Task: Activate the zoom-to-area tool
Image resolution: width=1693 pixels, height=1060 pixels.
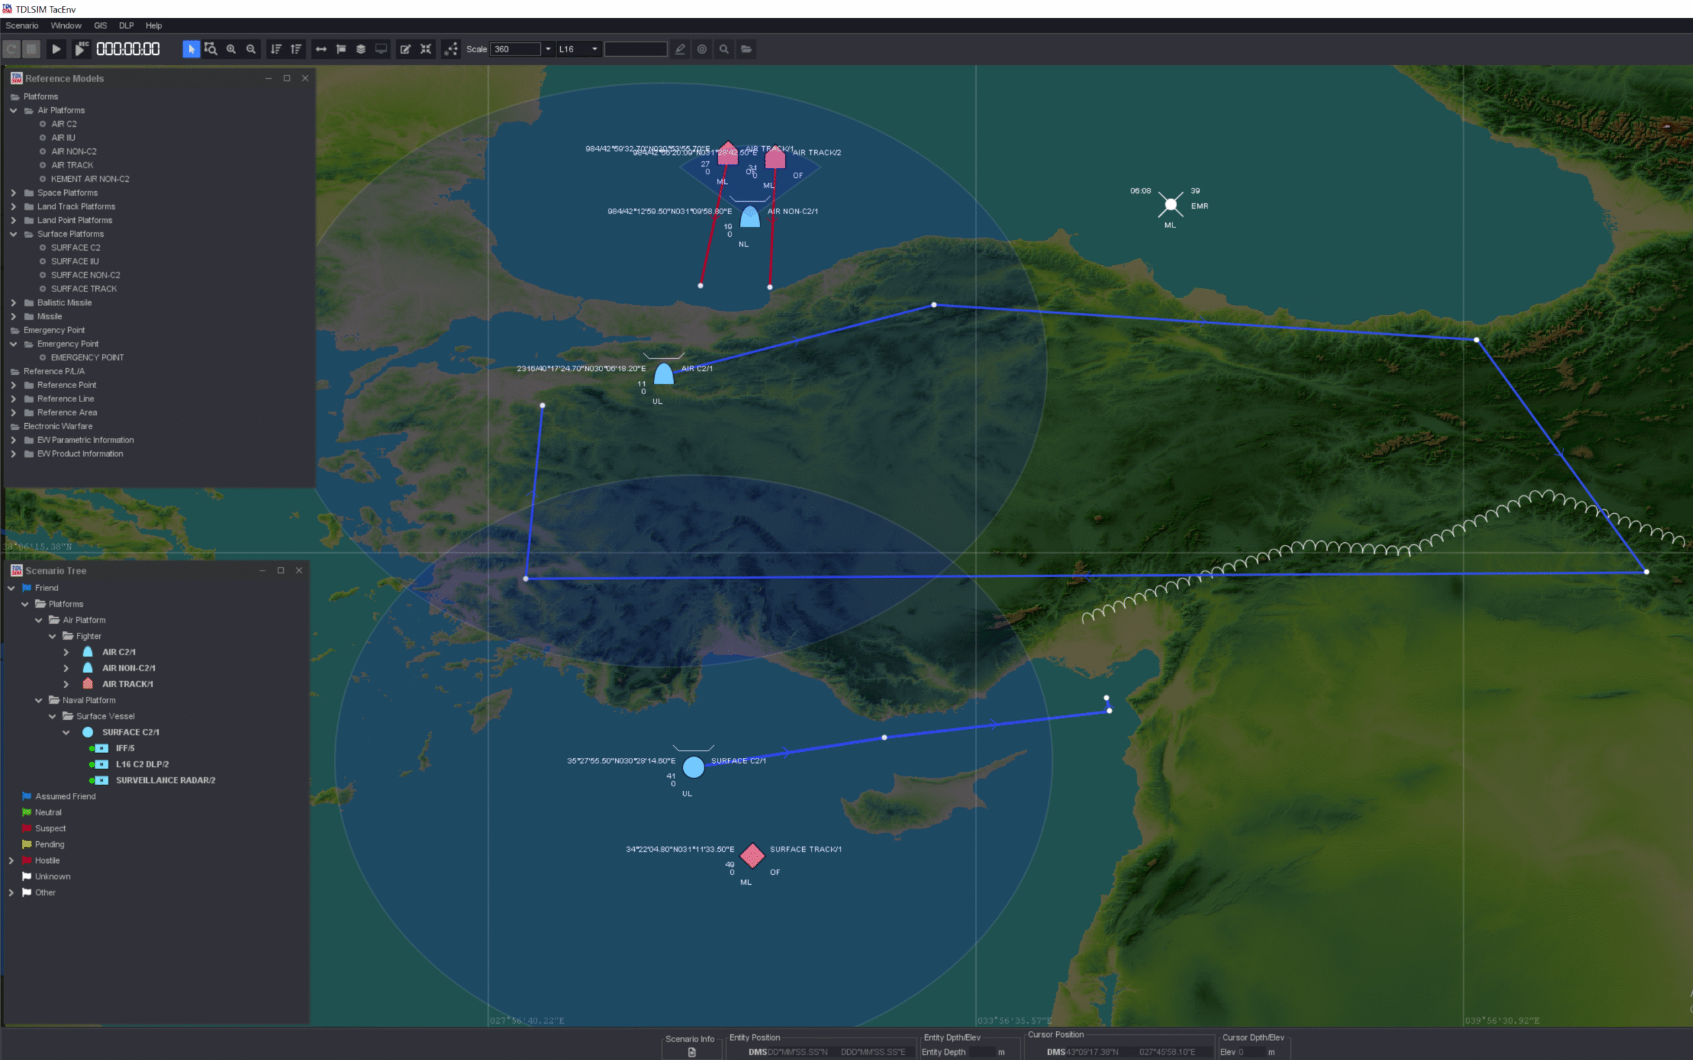Action: point(210,49)
